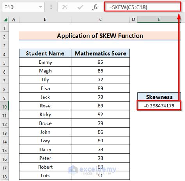
Task: Select Lory's score cell 89
Action: [100, 141]
